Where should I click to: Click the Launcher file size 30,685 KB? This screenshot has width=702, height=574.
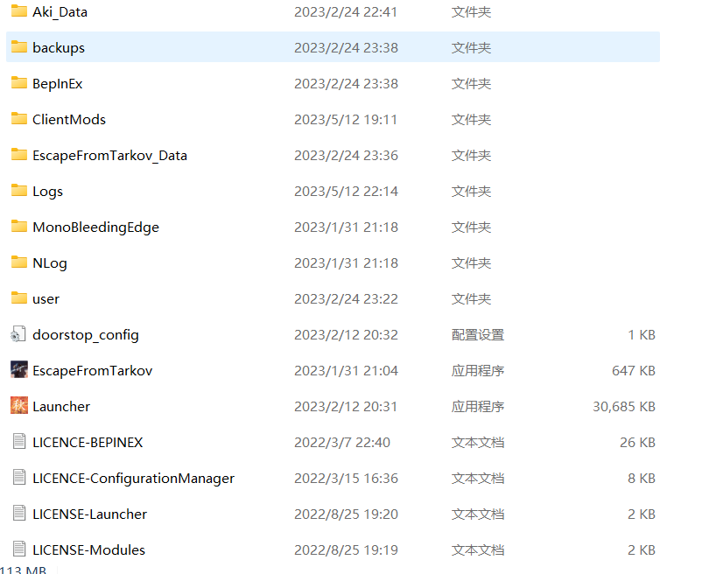coord(623,407)
